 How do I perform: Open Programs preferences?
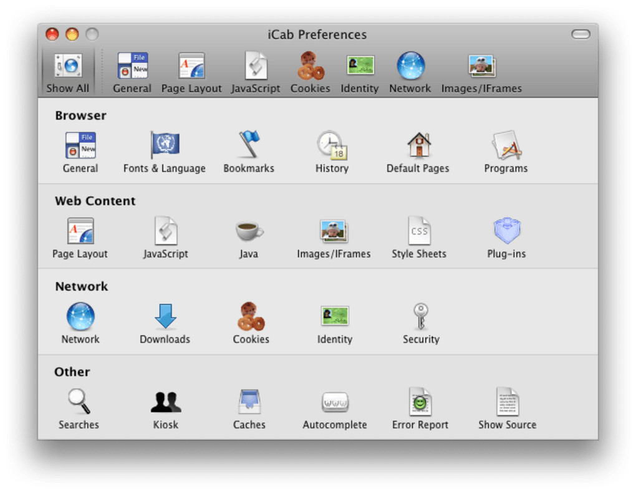coord(506,152)
